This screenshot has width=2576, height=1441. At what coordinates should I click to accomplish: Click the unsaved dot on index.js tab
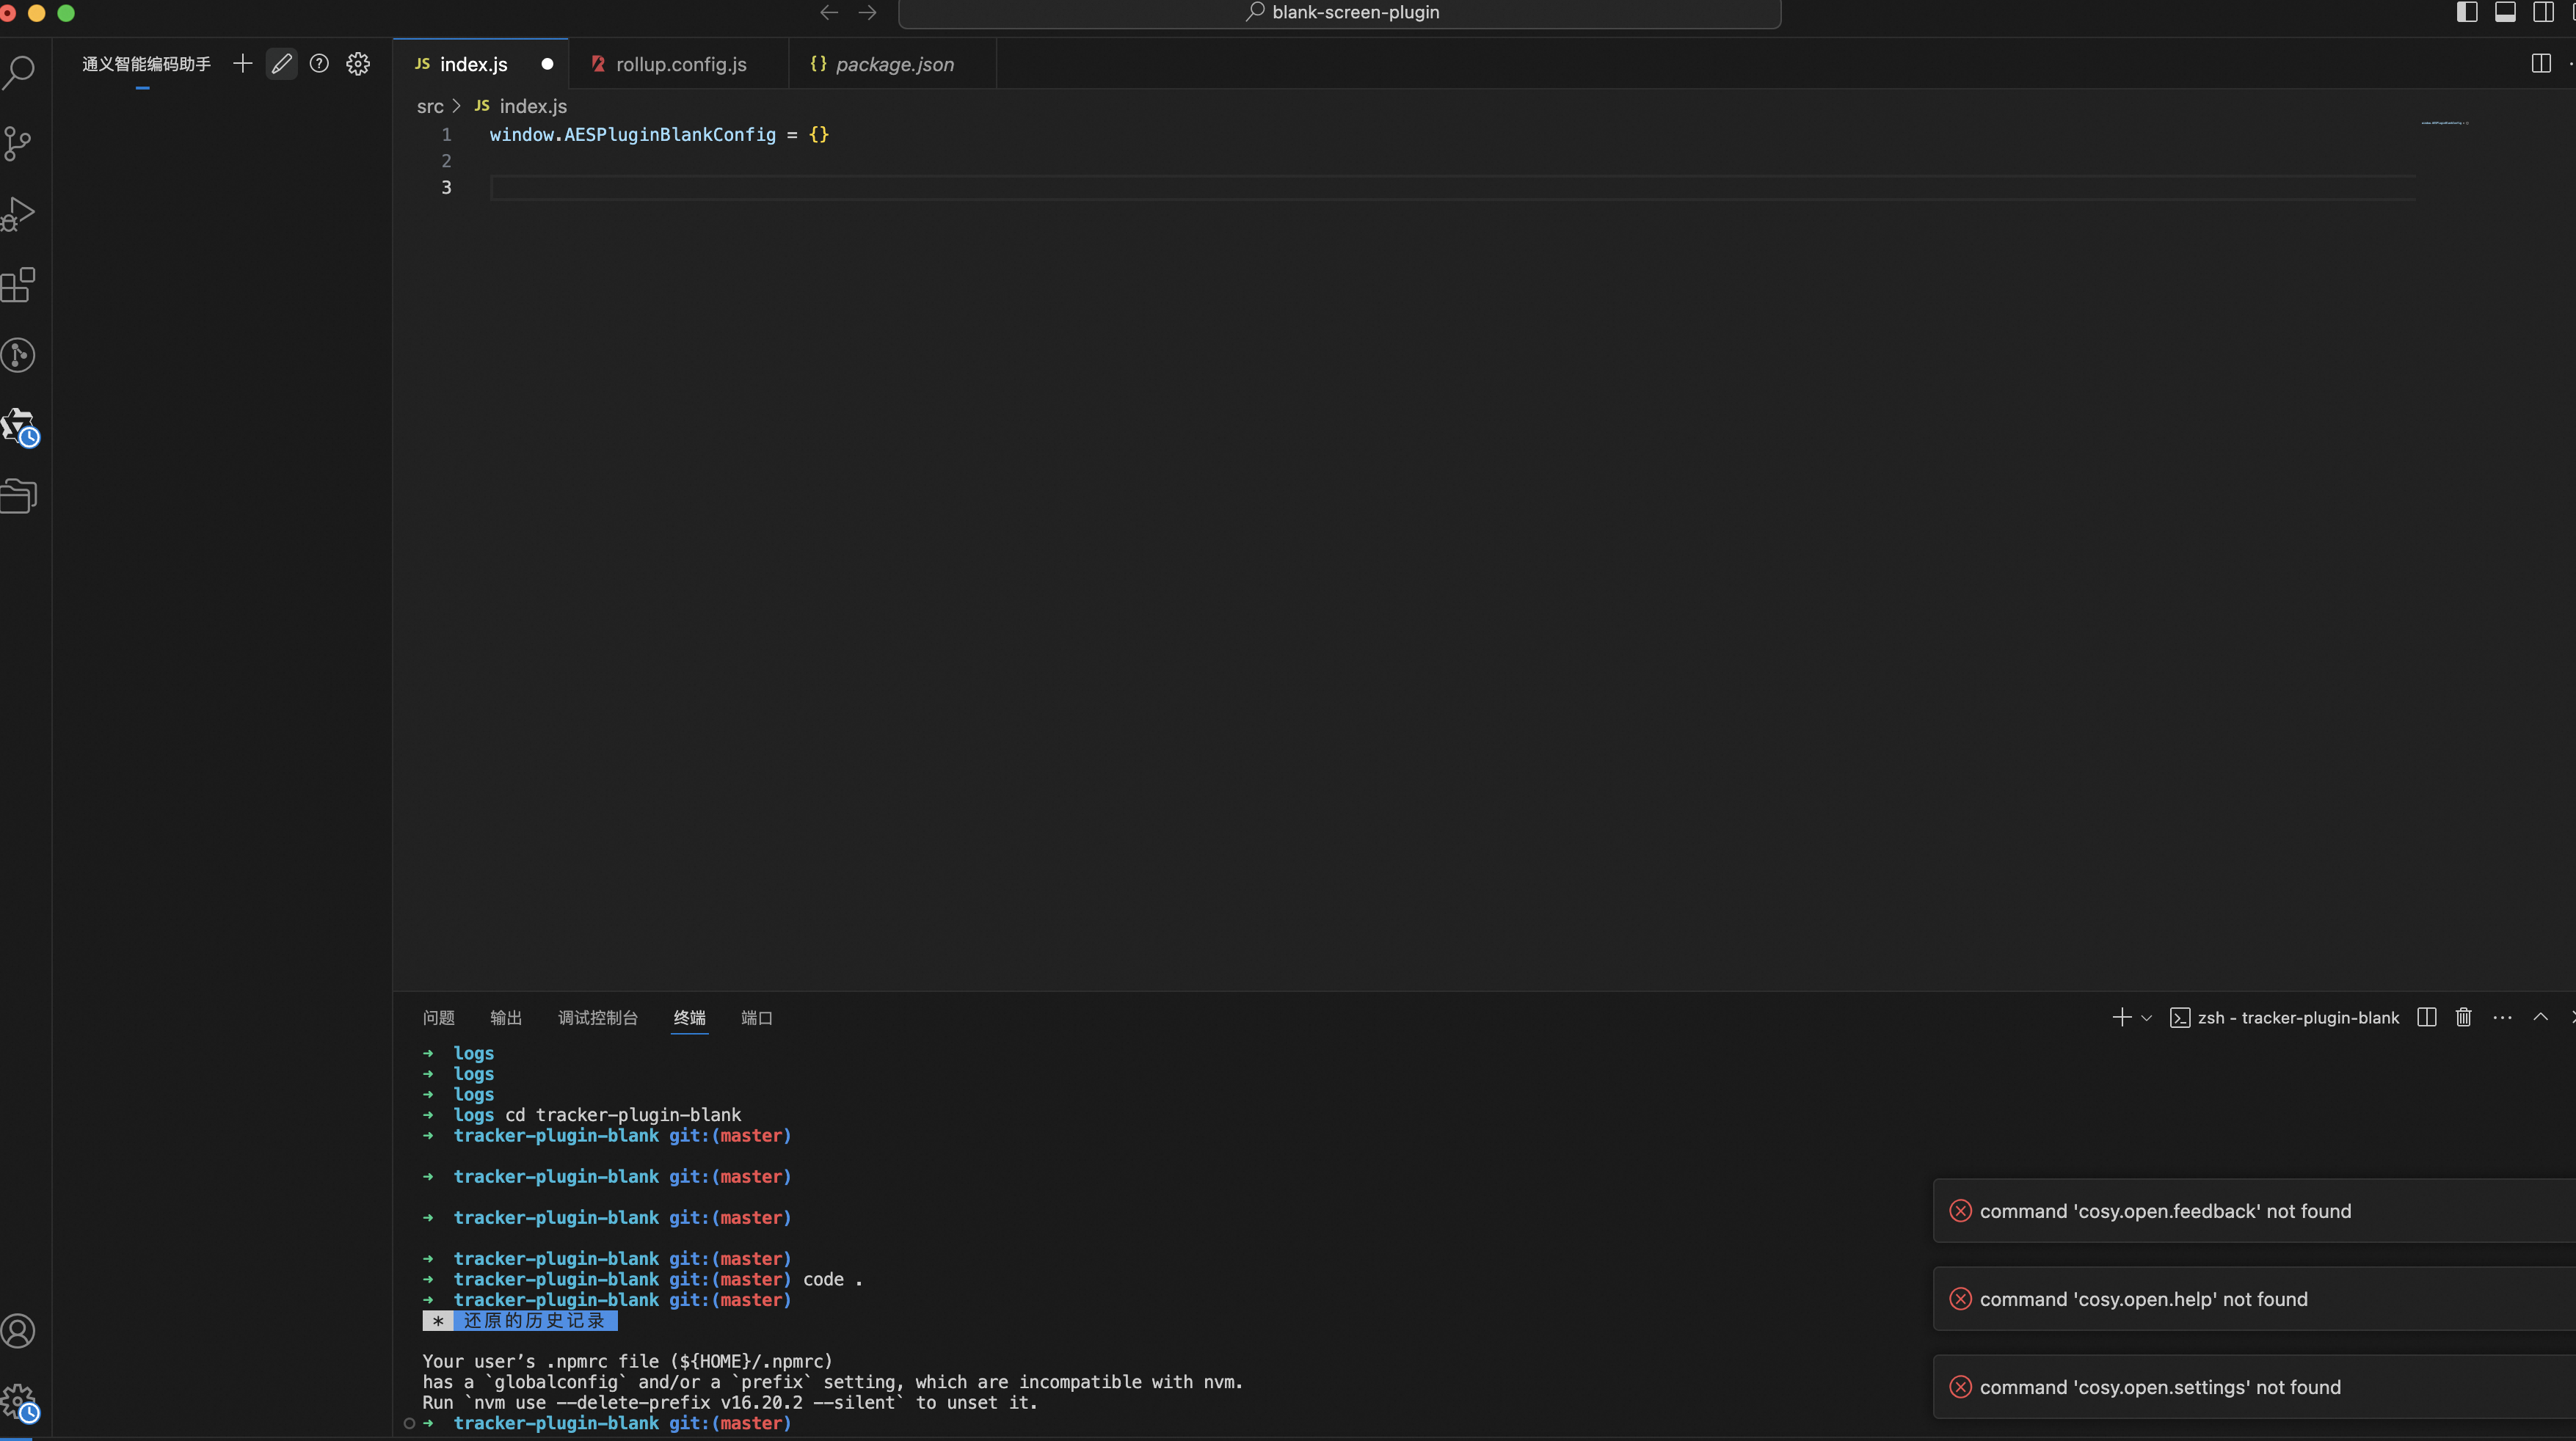coord(547,64)
